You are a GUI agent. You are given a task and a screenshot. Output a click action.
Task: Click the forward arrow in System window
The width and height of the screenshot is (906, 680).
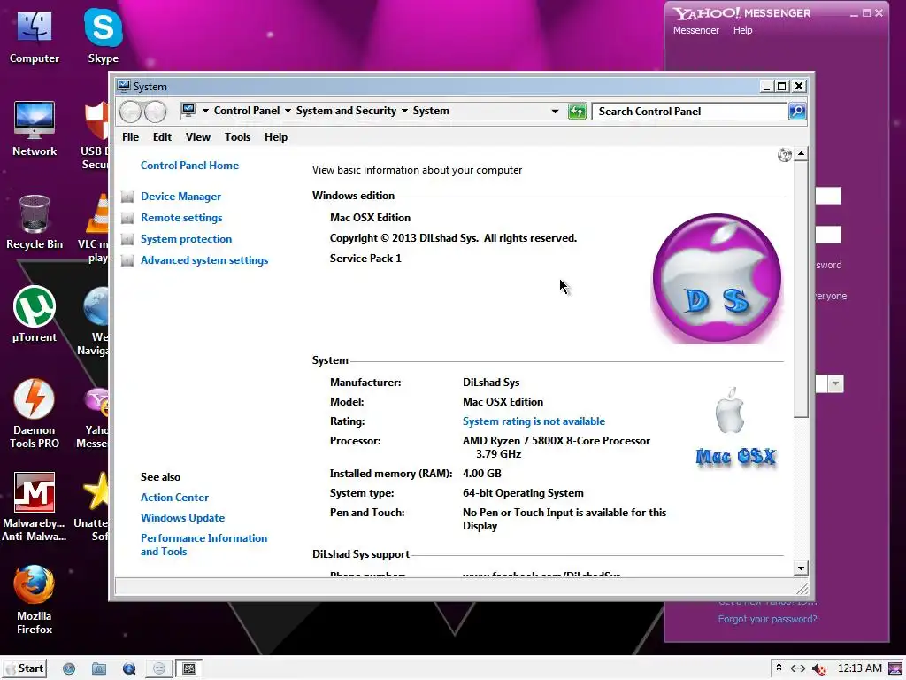pos(156,111)
